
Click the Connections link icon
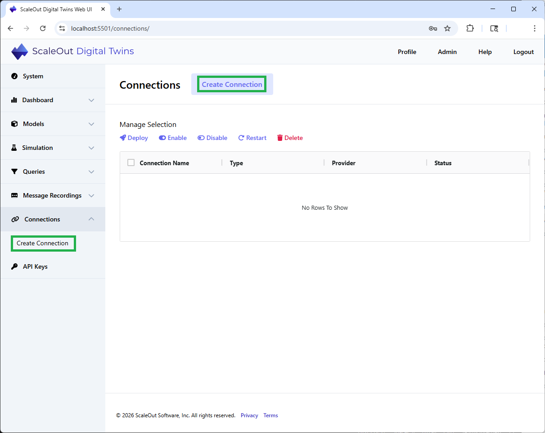coord(15,219)
